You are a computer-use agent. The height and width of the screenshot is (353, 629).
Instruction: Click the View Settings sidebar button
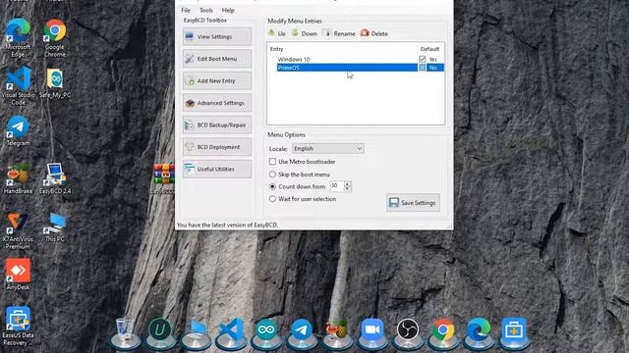pos(217,37)
